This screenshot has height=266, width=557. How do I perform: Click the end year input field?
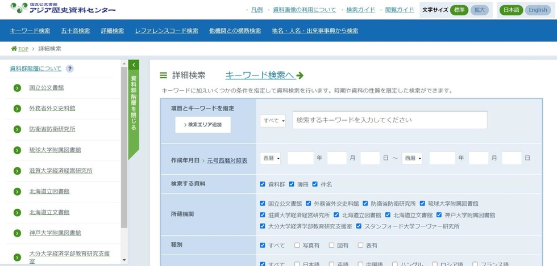pyautogui.click(x=442, y=158)
